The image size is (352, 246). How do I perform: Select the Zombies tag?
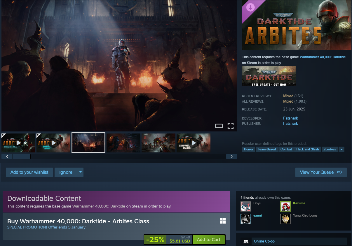330,149
